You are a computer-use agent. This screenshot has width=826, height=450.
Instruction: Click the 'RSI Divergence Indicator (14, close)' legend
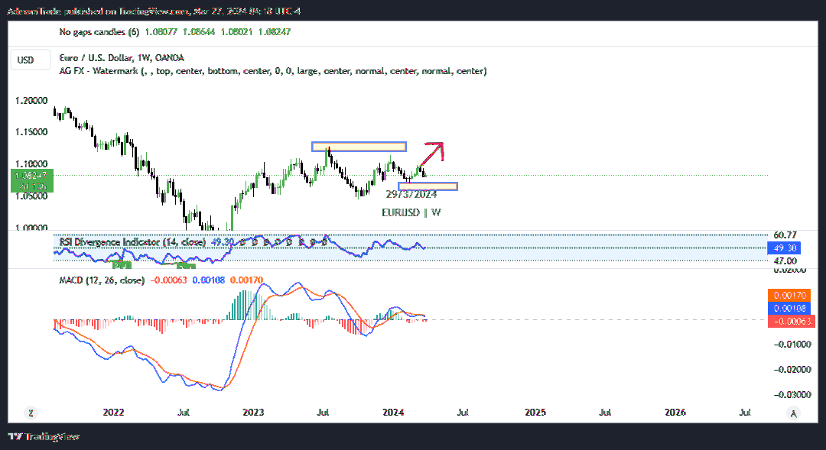pyautogui.click(x=132, y=242)
